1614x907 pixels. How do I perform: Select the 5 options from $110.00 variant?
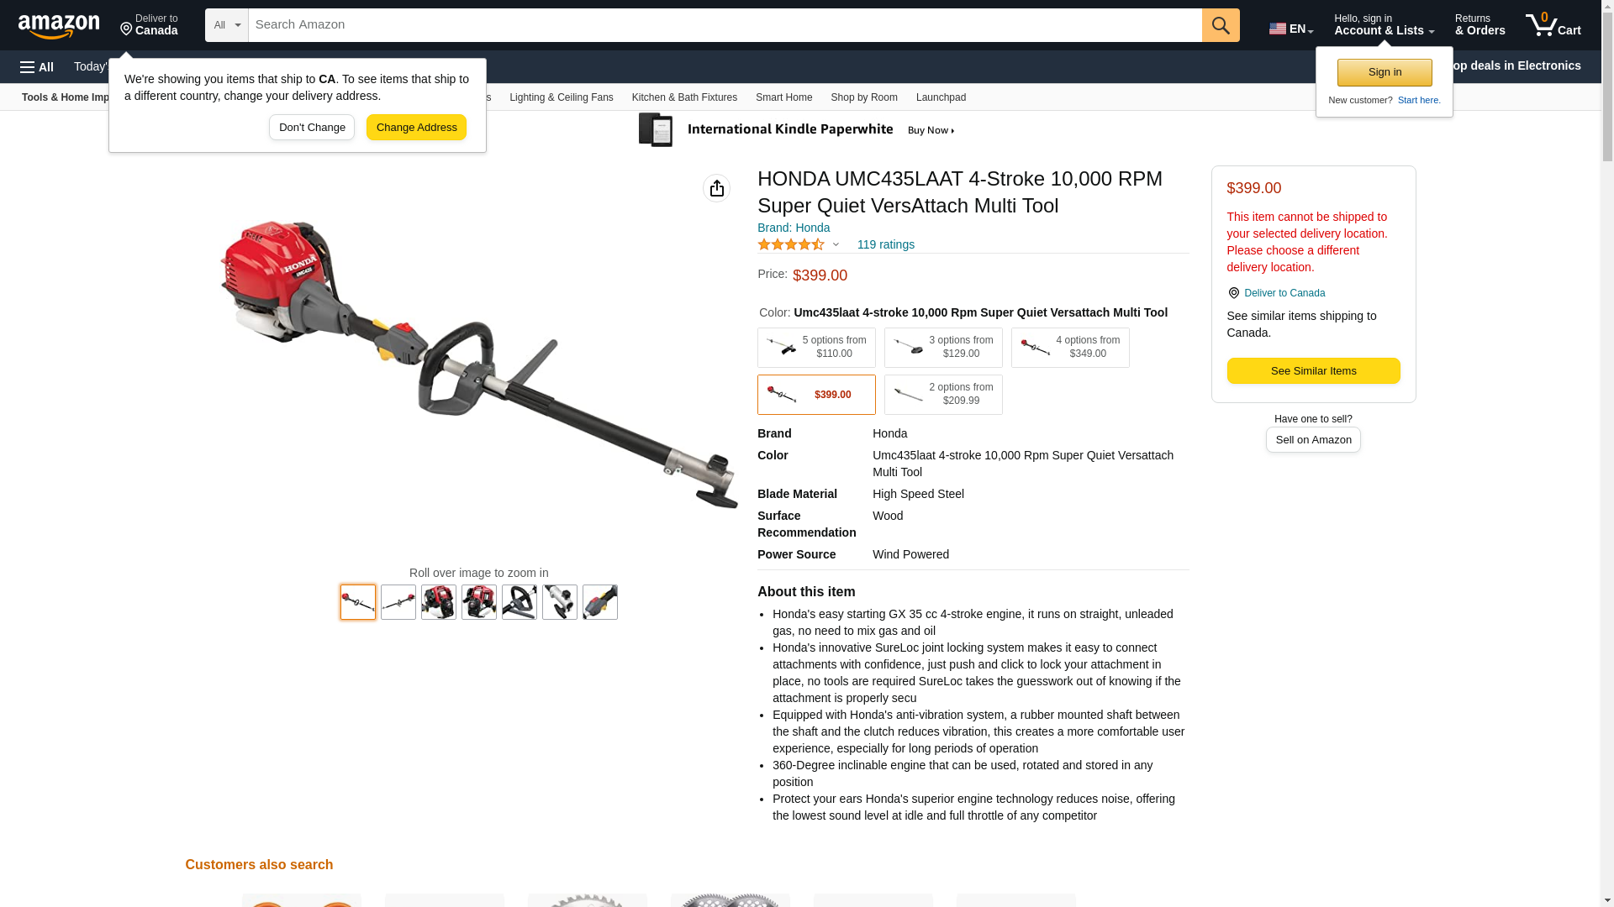pyautogui.click(x=816, y=348)
